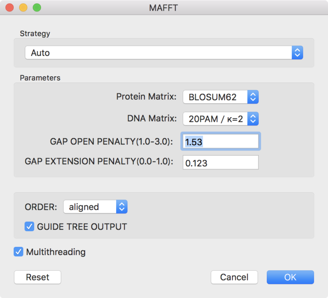Click the blue chevrons beside 20PAM / κ=2
The image size is (328, 298).
tap(253, 119)
